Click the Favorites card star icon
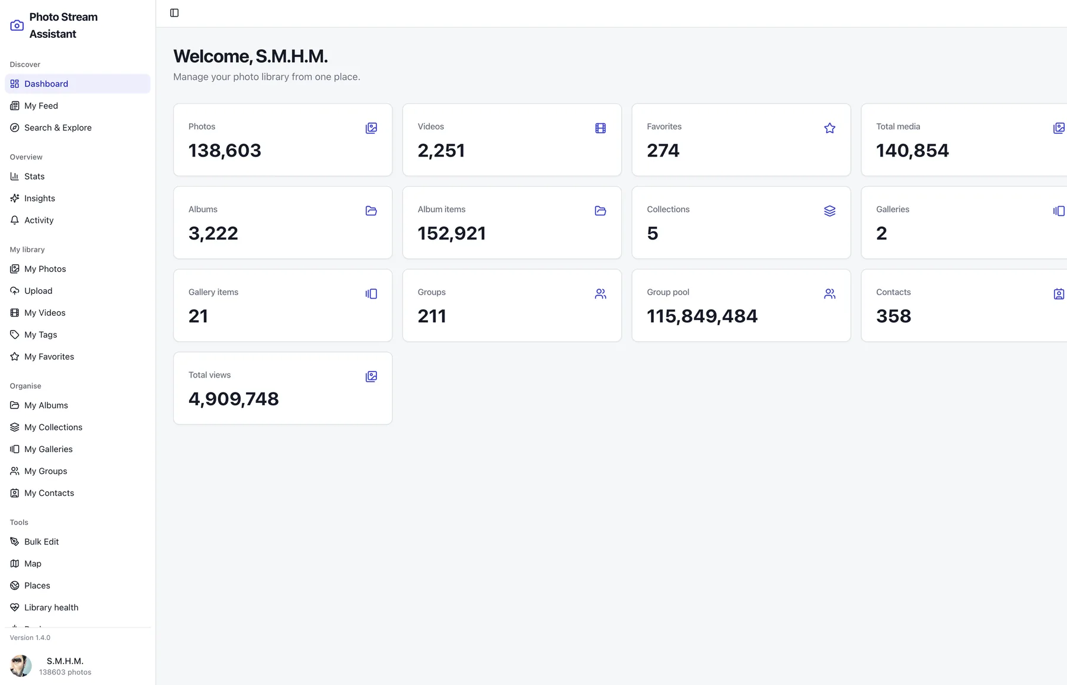Image resolution: width=1067 pixels, height=685 pixels. point(830,128)
